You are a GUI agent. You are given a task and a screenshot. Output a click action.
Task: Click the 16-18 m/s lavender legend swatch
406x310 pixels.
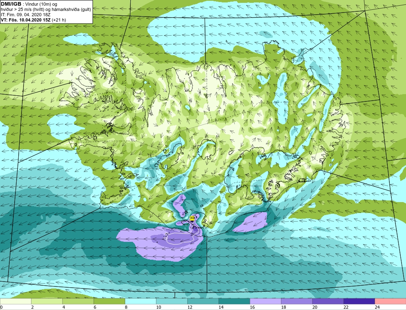point(266,301)
